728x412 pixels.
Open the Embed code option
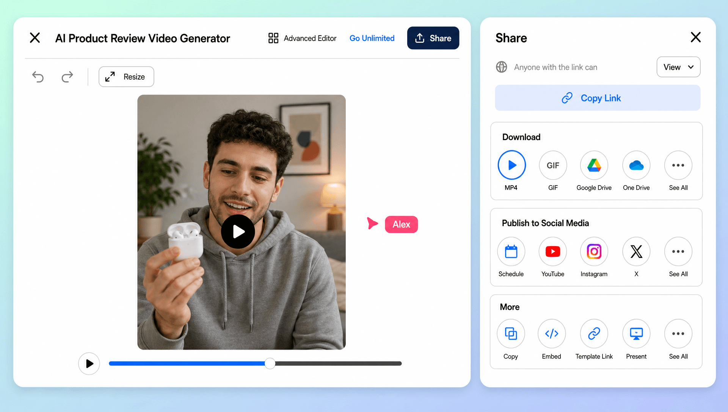click(552, 334)
